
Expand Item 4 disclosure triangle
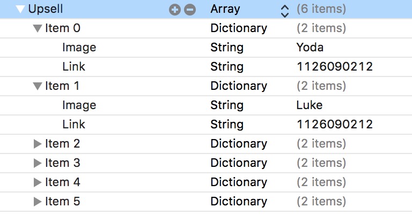(x=38, y=182)
